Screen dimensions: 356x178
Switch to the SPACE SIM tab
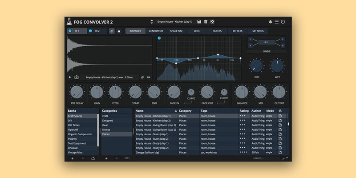click(x=176, y=31)
